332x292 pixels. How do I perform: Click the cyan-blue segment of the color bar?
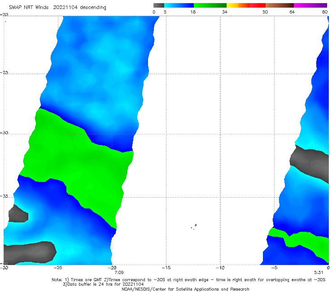[179, 5]
